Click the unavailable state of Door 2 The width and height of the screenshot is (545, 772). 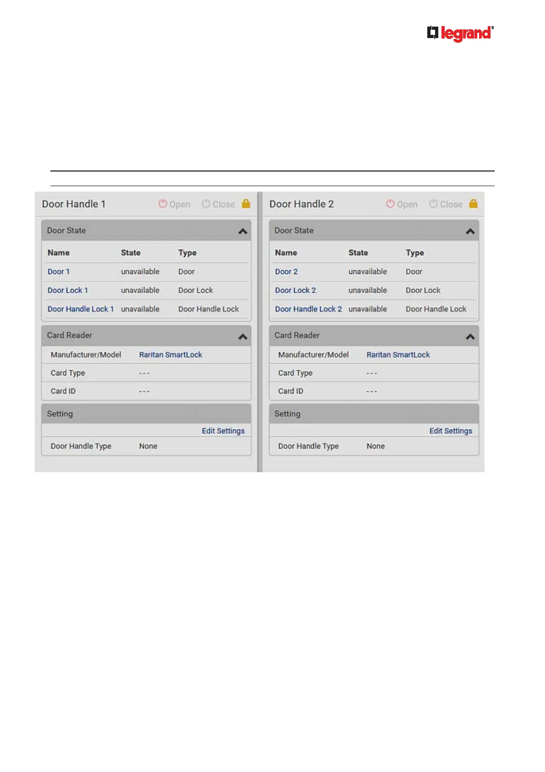(368, 271)
